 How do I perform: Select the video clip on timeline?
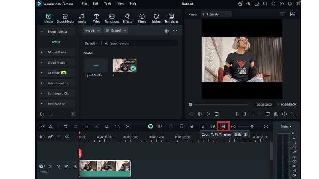click(104, 169)
